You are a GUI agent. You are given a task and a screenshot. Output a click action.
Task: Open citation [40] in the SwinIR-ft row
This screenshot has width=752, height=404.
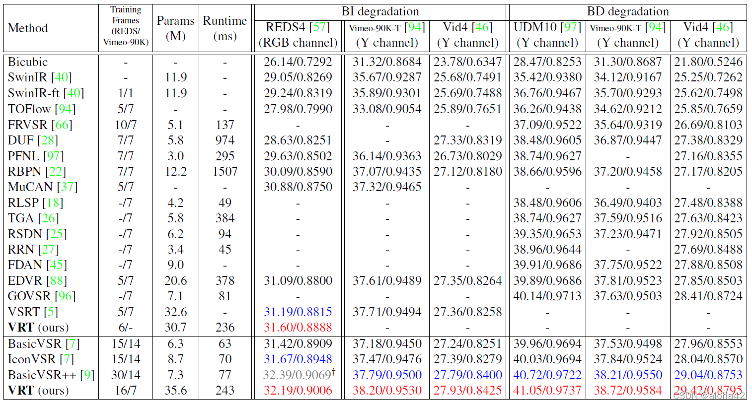(x=74, y=93)
